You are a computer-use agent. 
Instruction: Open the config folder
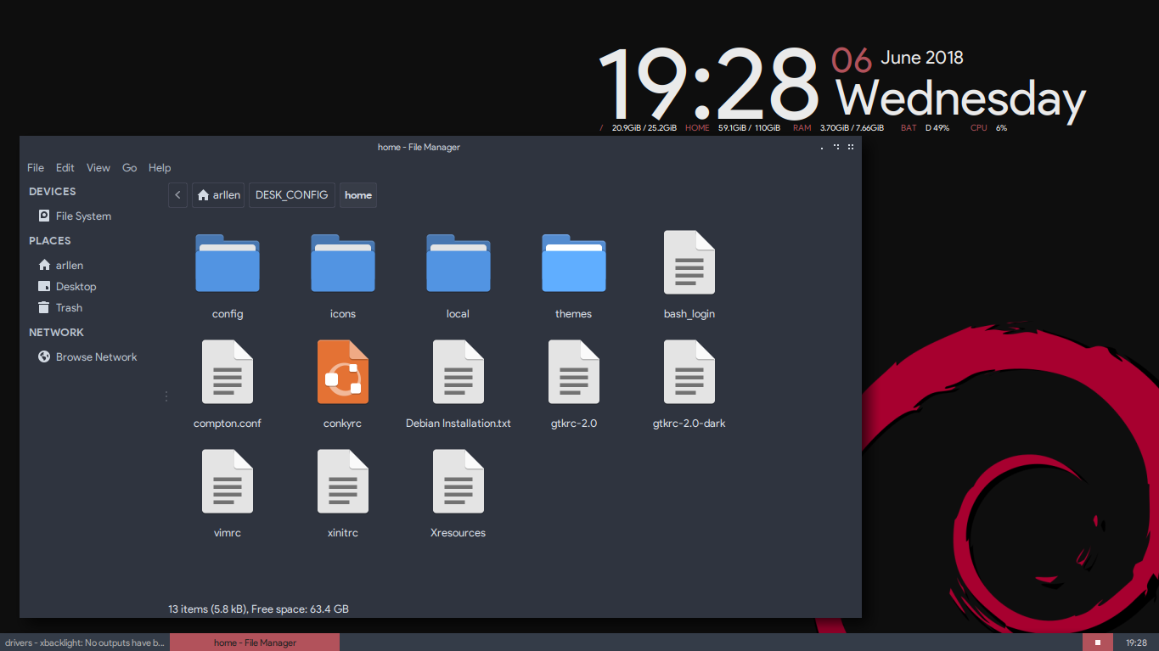point(227,263)
